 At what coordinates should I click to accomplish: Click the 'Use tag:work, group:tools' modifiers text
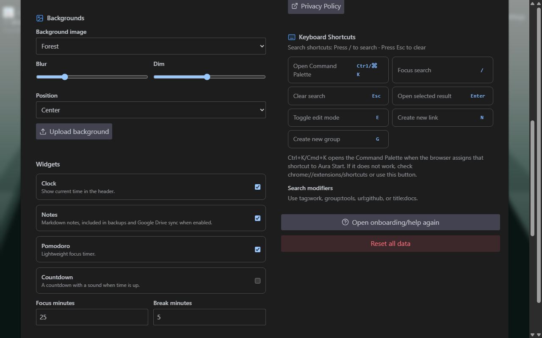click(x=353, y=198)
